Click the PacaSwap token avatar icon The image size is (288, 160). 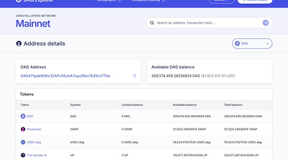point(23,129)
